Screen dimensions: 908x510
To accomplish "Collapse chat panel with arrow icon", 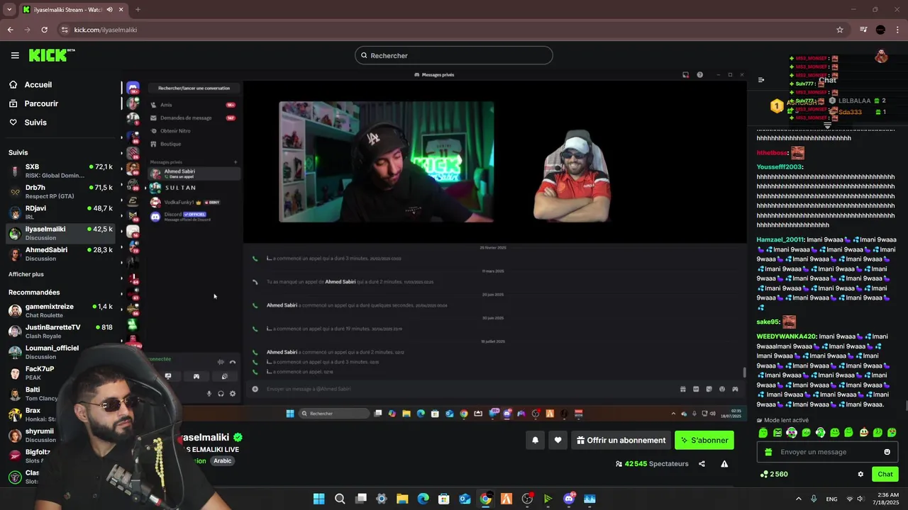I will (x=761, y=80).
